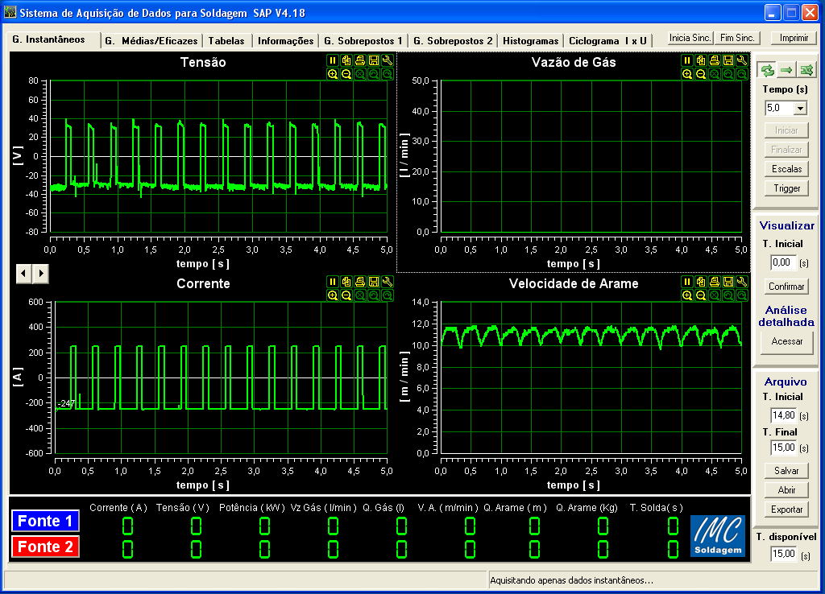Toggle the single right-arrow acquisition mode
825x594 pixels.
pyautogui.click(x=787, y=71)
